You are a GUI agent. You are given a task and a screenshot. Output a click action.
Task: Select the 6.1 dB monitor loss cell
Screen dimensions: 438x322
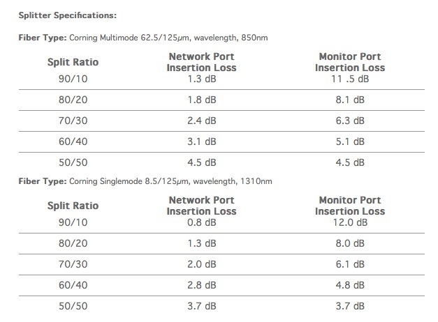coord(350,264)
